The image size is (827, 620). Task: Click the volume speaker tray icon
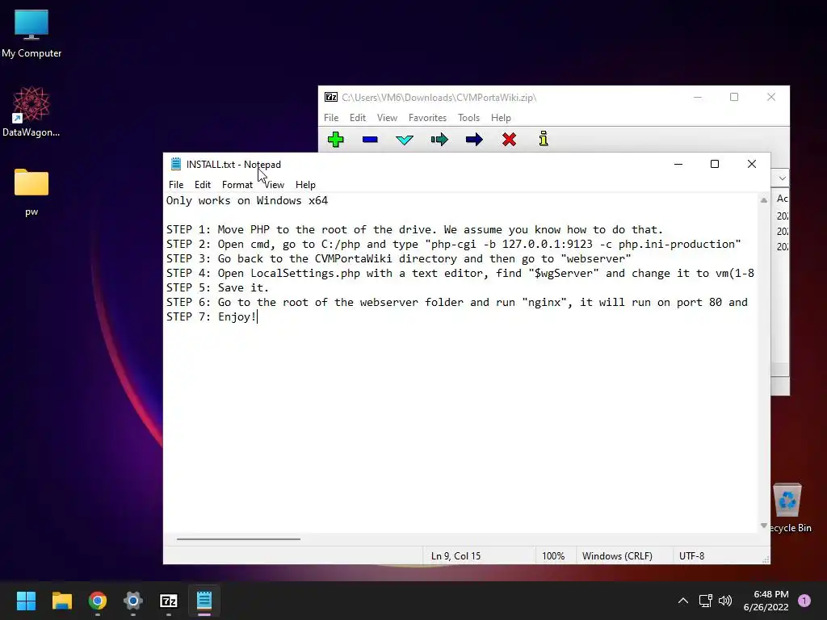(x=725, y=601)
